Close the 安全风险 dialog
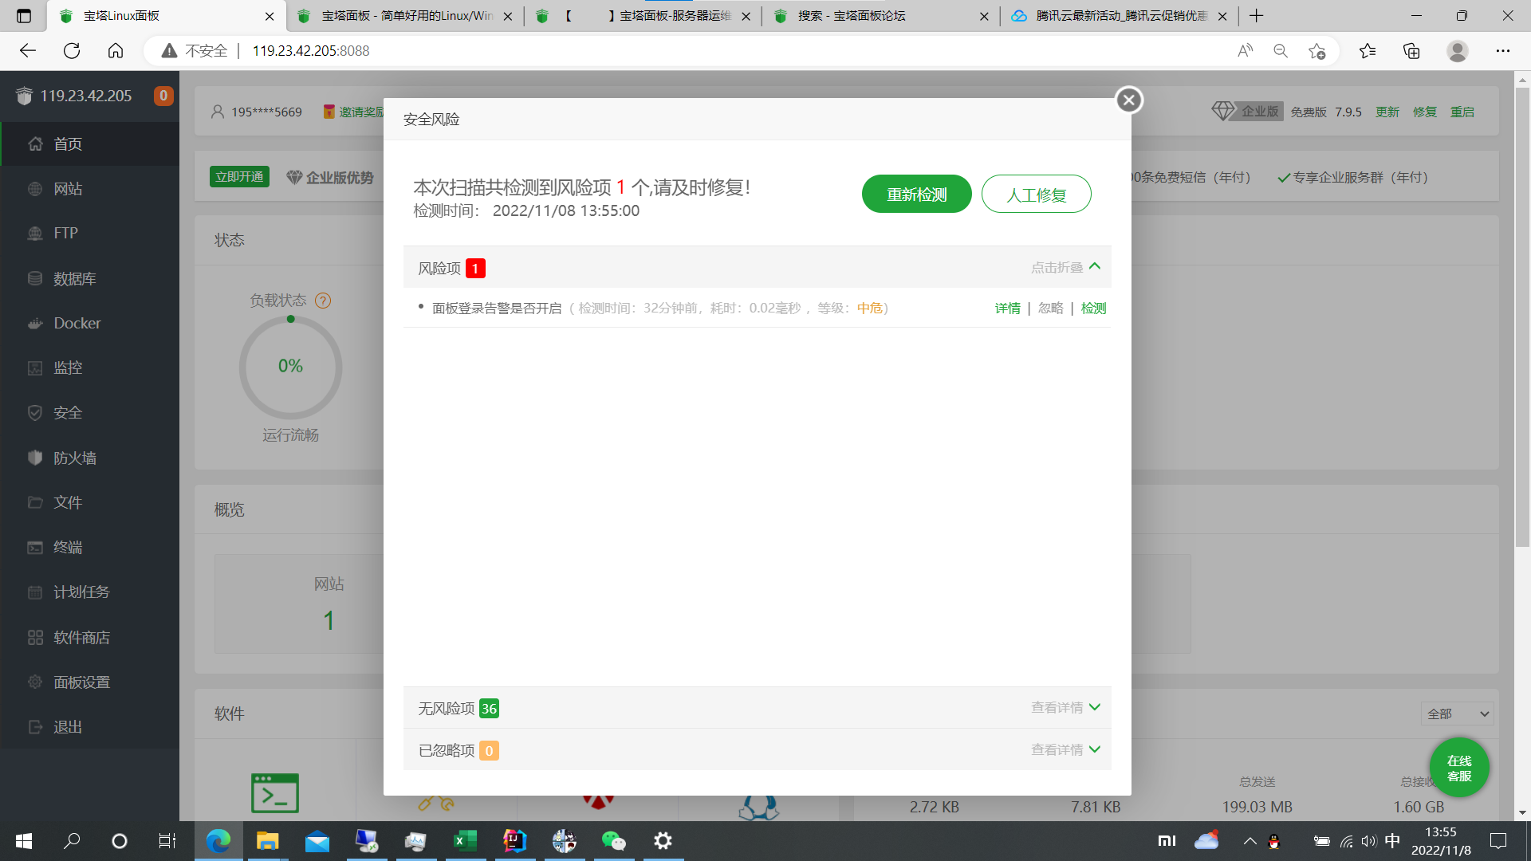This screenshot has height=861, width=1531. pyautogui.click(x=1128, y=100)
